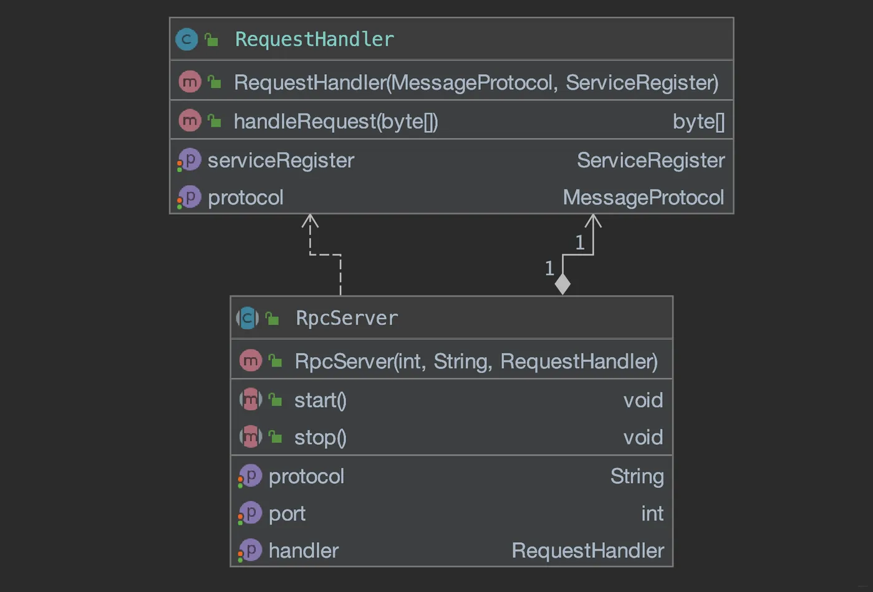Click the property icon beside handler field
This screenshot has width=873, height=592.
coord(251,551)
